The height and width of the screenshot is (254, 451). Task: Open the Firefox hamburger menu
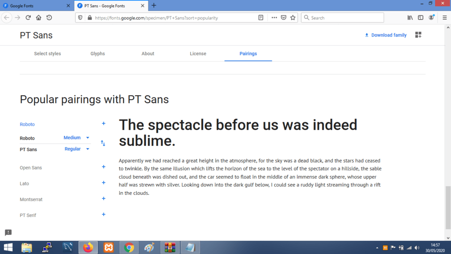click(x=445, y=18)
